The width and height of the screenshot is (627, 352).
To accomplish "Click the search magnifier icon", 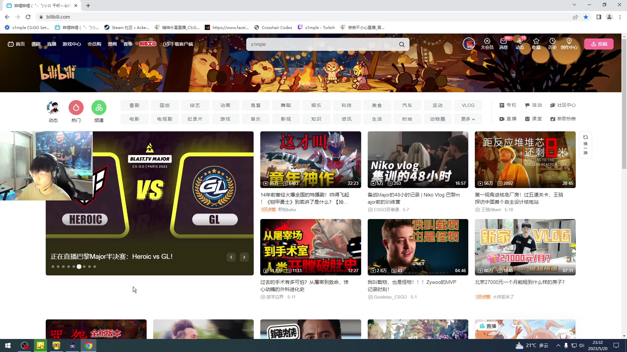I will pos(402,44).
